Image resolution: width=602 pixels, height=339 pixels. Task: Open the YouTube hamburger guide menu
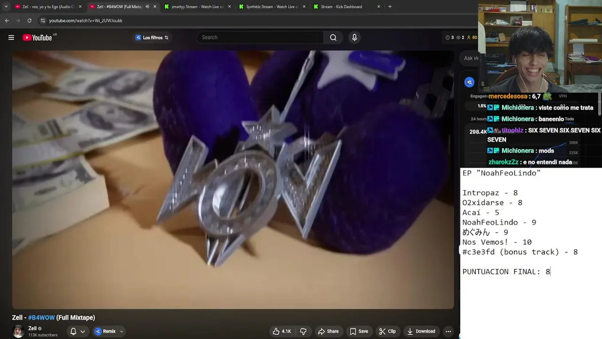[x=11, y=38]
